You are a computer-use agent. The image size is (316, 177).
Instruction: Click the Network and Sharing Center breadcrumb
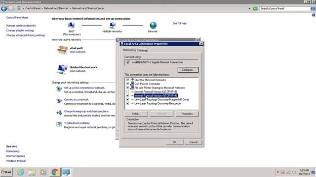(88, 8)
